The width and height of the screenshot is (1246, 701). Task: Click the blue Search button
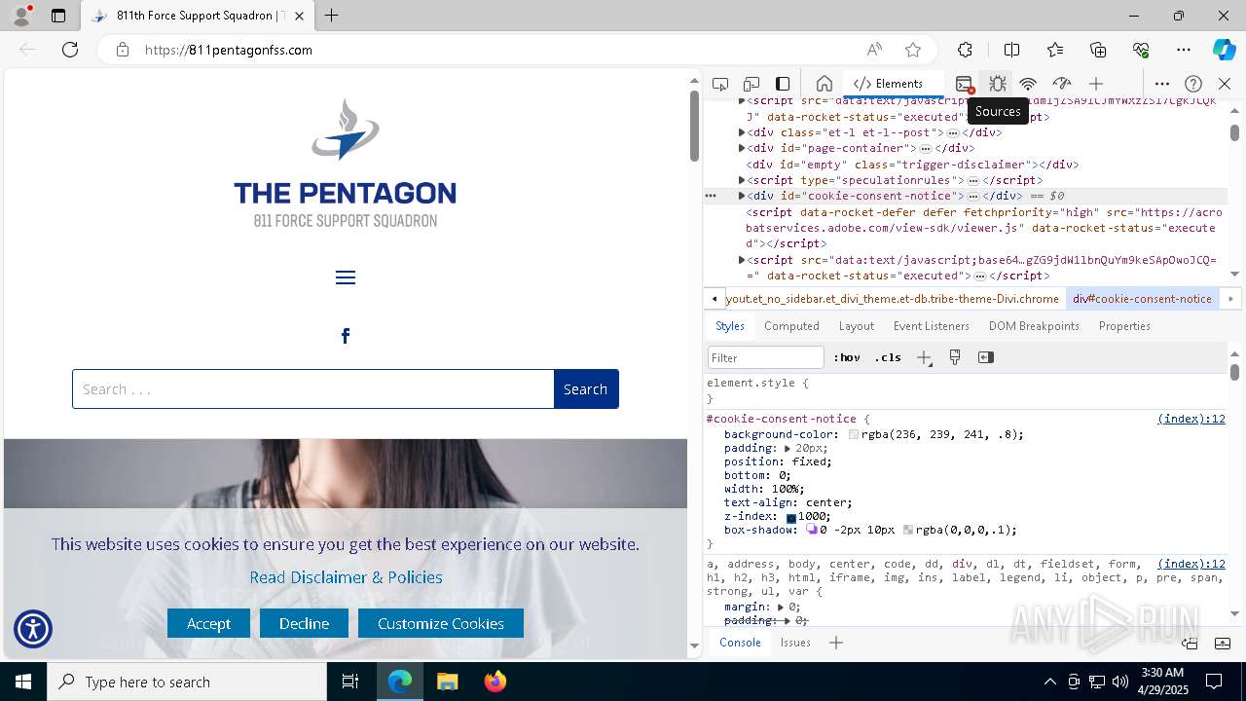tap(586, 389)
